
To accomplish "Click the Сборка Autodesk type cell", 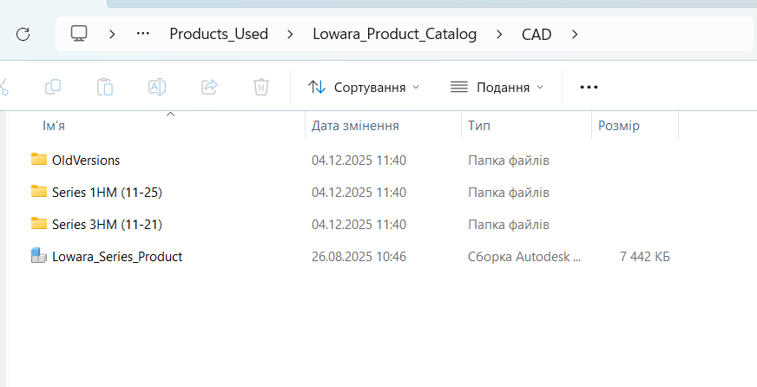I will (524, 257).
